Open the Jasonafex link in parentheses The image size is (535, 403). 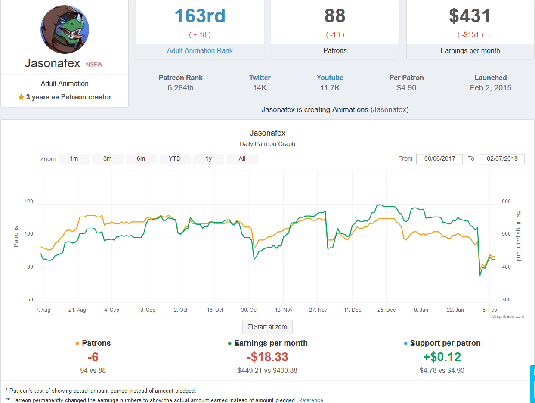(389, 110)
